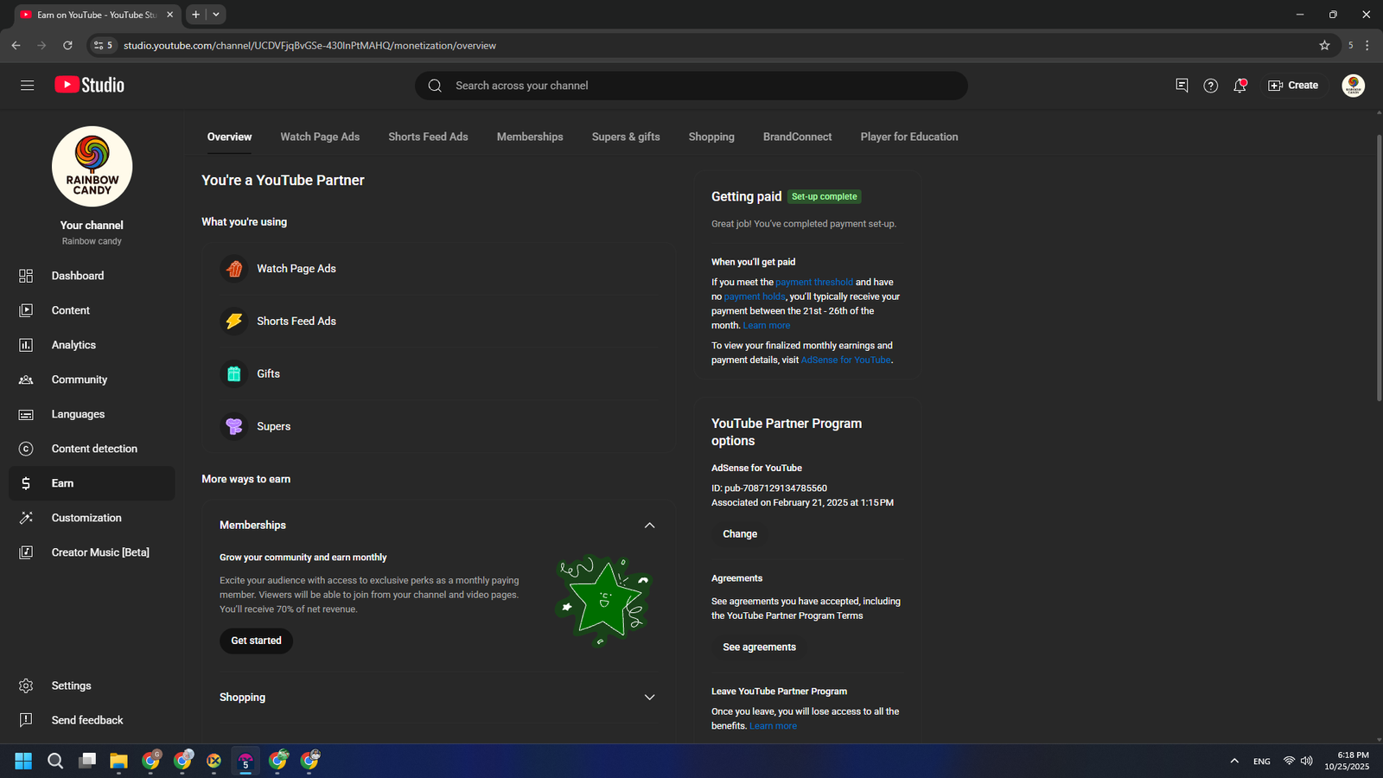This screenshot has width=1383, height=778.
Task: Click the notifications bell icon
Action: [1240, 86]
